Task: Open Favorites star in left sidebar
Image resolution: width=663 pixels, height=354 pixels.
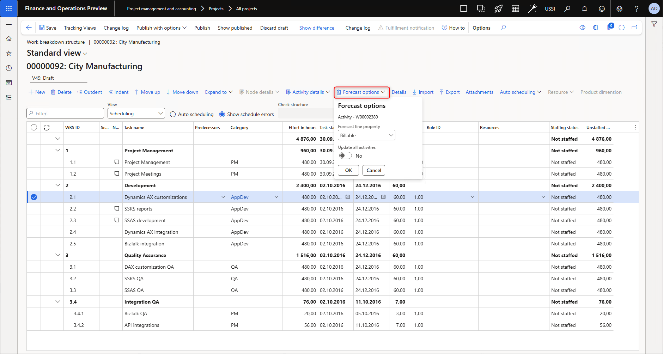Action: click(x=9, y=54)
